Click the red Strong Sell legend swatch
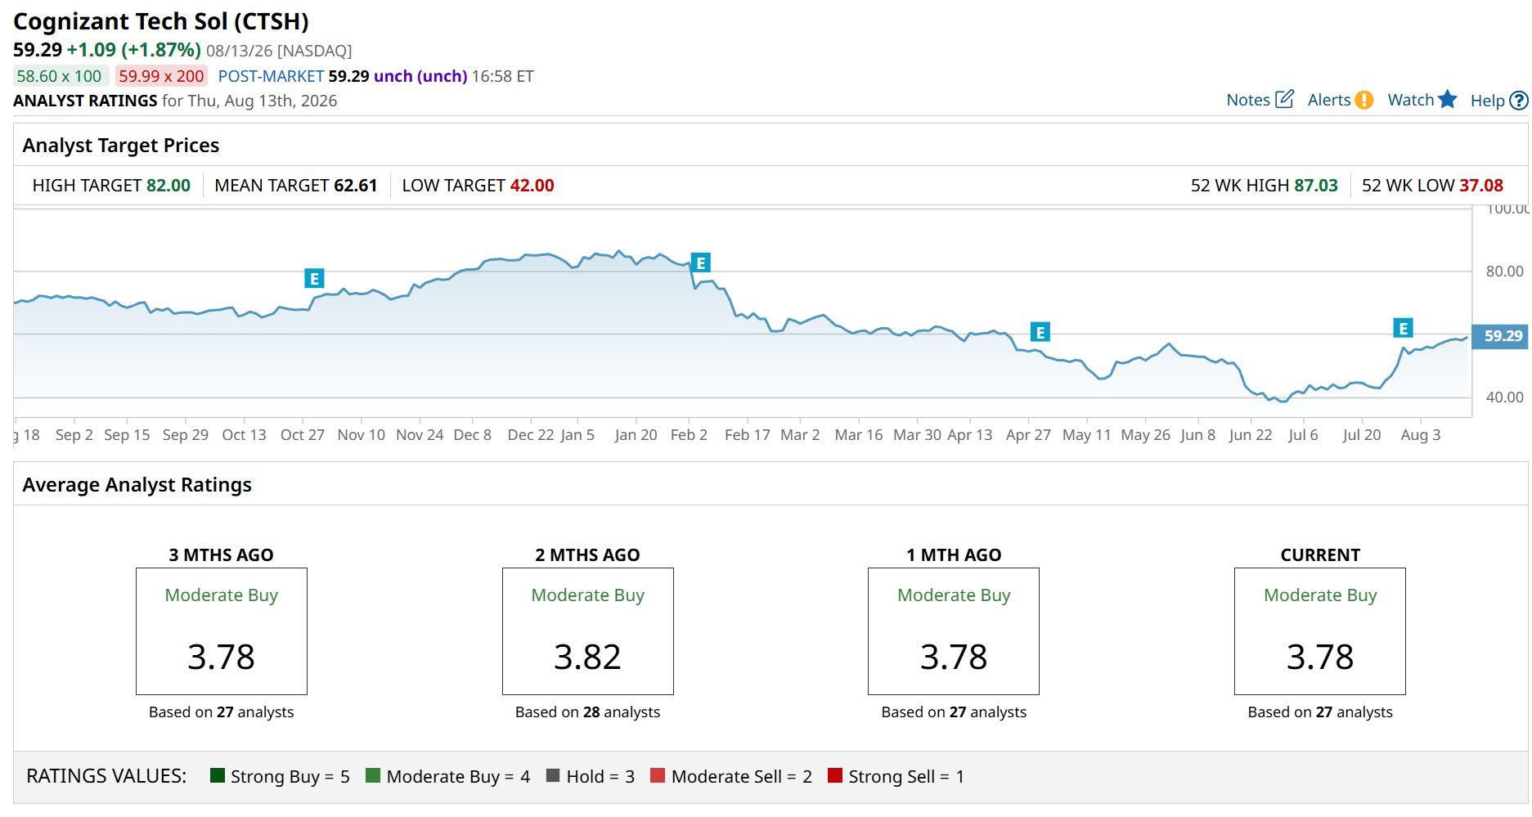1532x817 pixels. click(x=835, y=775)
